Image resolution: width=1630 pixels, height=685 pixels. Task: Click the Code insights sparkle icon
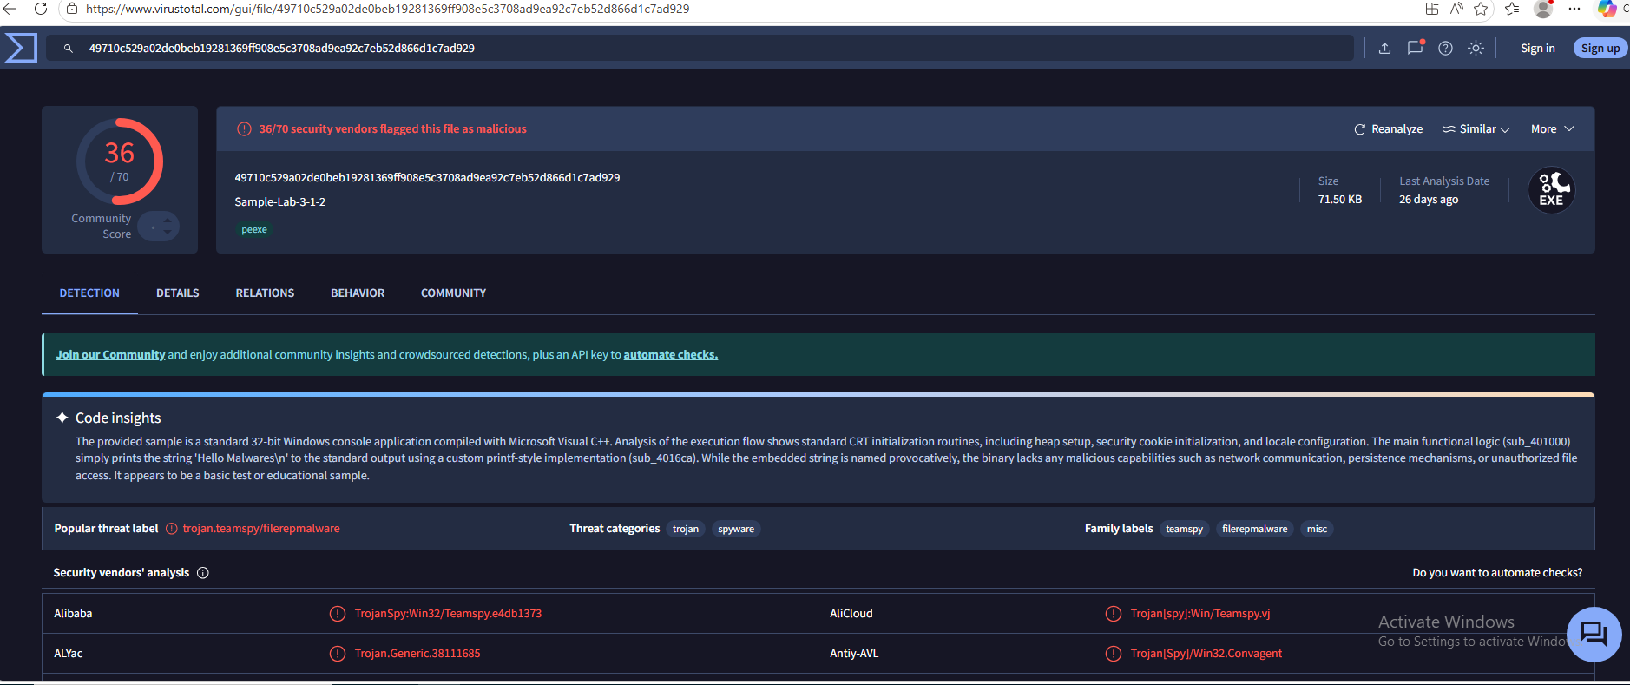[x=62, y=418]
